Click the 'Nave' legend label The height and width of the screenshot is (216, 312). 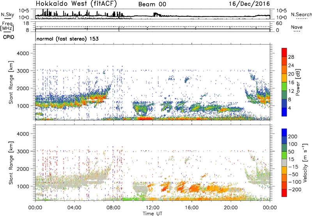[297, 27]
